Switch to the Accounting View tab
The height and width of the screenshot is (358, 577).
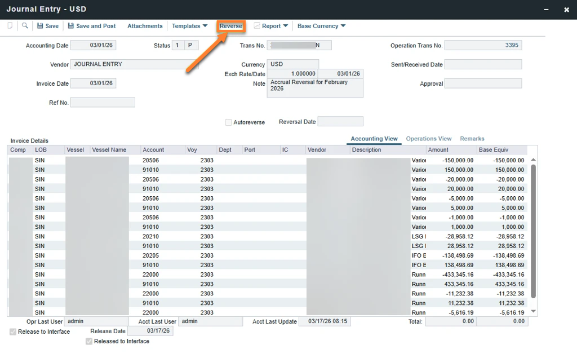pos(374,139)
